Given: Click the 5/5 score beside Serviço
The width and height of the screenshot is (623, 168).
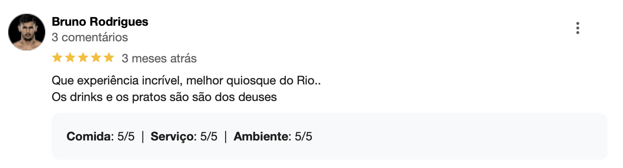Looking at the screenshot, I should [209, 136].
